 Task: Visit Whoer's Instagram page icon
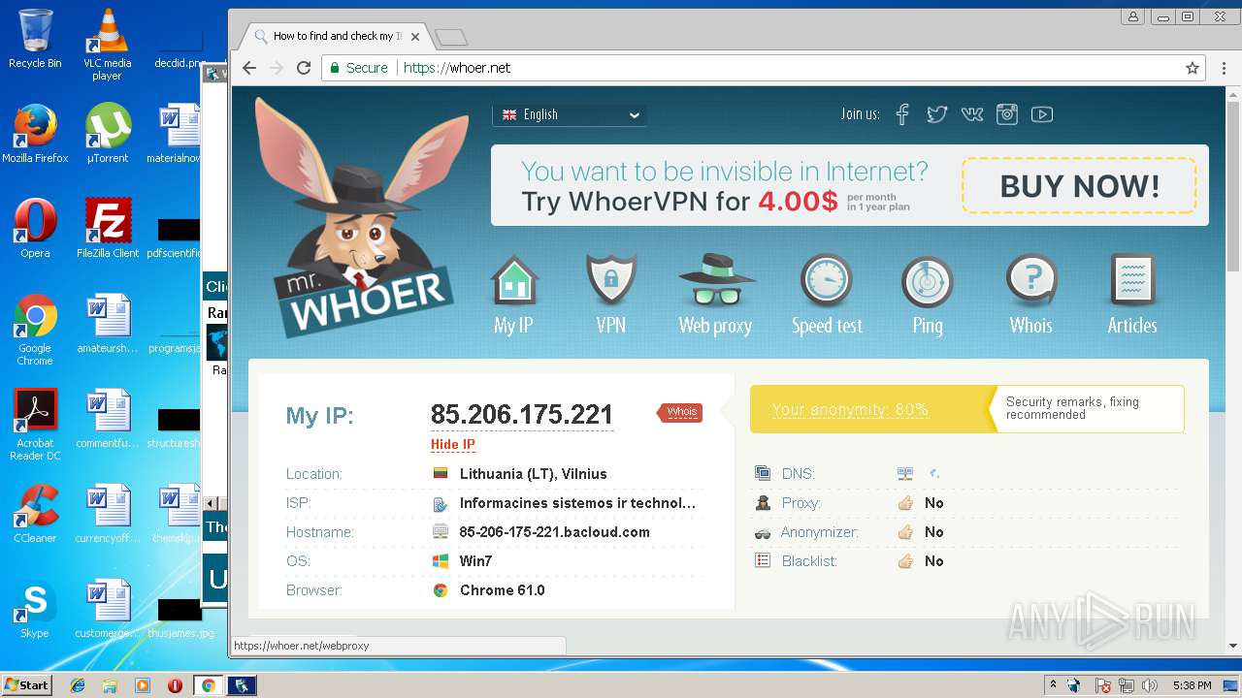pyautogui.click(x=1007, y=114)
